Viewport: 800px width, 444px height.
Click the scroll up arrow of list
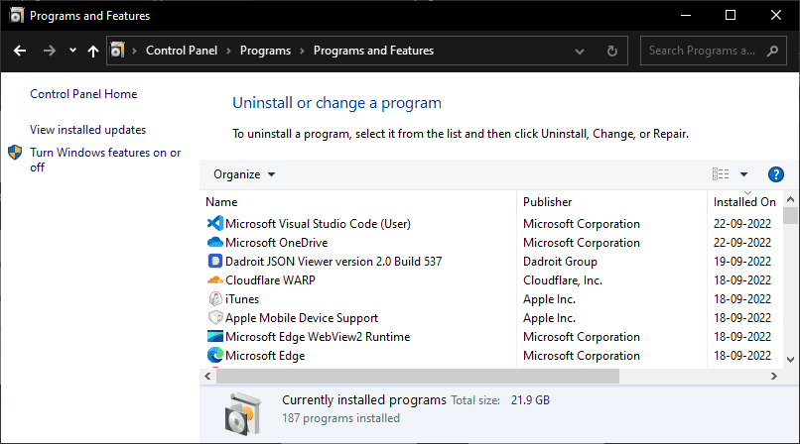(x=790, y=199)
